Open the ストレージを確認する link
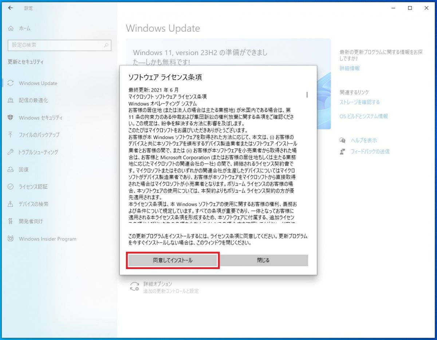The width and height of the screenshot is (437, 340). [x=359, y=102]
